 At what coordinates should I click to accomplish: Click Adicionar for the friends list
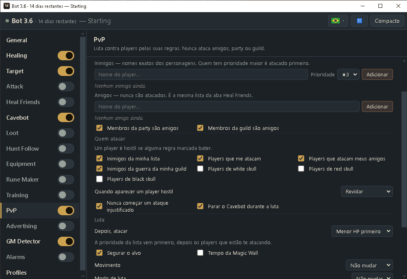[x=377, y=107]
